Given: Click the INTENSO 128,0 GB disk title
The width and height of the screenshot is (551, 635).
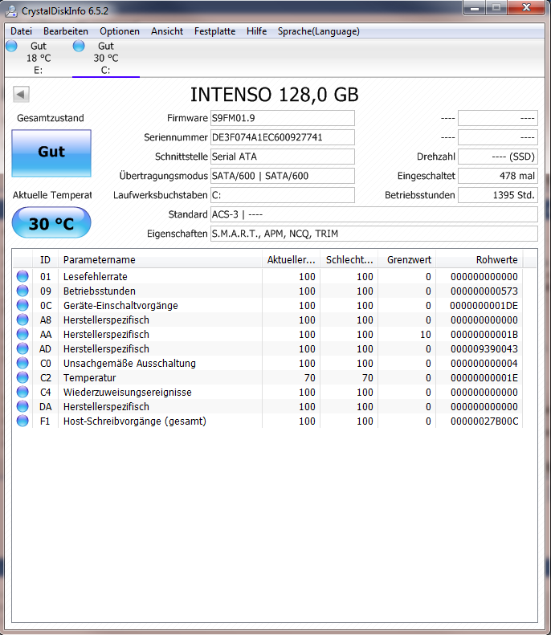Looking at the screenshot, I should pos(275,95).
